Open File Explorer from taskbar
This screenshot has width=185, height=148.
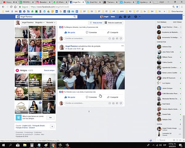pyautogui.click(x=25, y=145)
